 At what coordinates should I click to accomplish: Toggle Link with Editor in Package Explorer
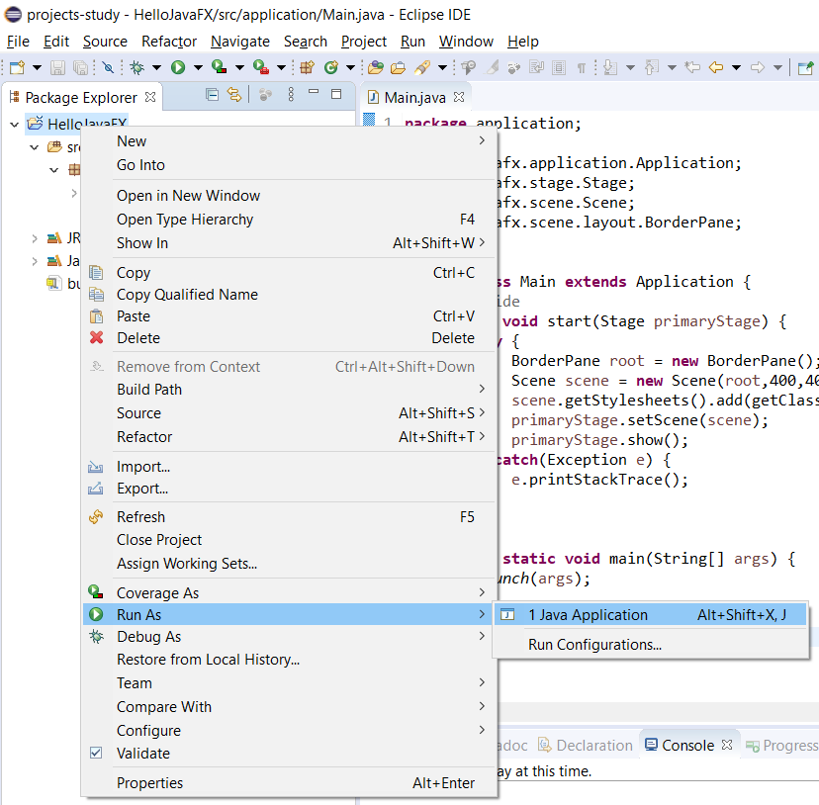pos(234,95)
